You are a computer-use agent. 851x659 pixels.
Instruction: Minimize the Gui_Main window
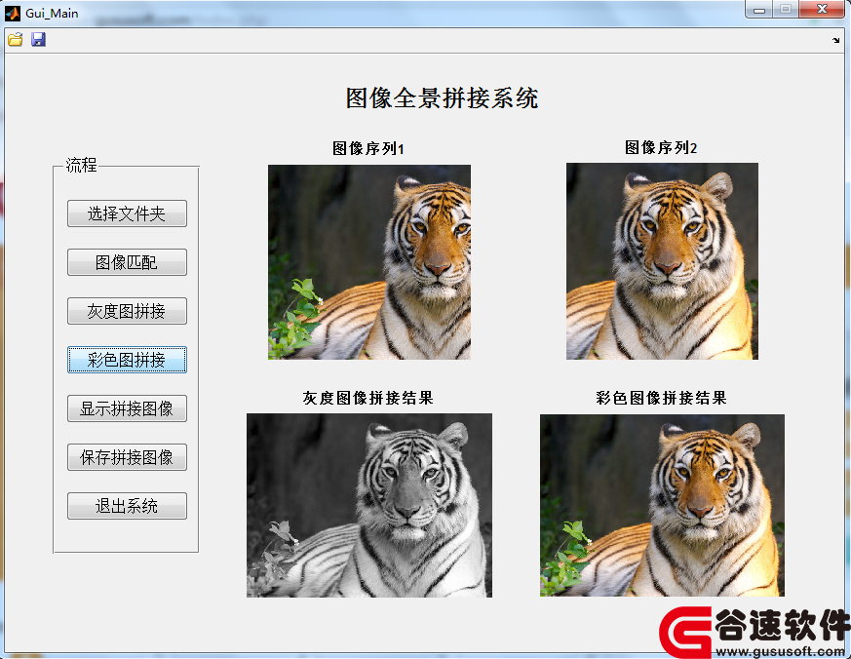(x=759, y=10)
